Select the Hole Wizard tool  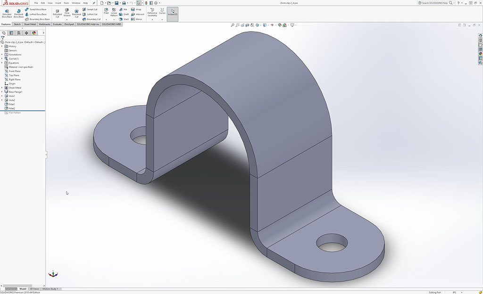(67, 12)
